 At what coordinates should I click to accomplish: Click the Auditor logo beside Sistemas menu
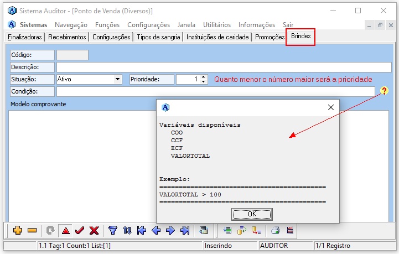12,24
